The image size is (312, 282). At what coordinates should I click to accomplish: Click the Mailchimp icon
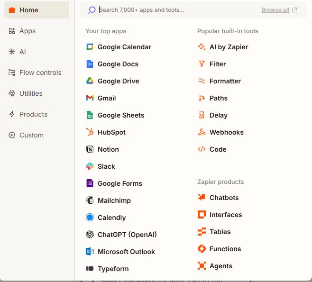[x=90, y=200]
